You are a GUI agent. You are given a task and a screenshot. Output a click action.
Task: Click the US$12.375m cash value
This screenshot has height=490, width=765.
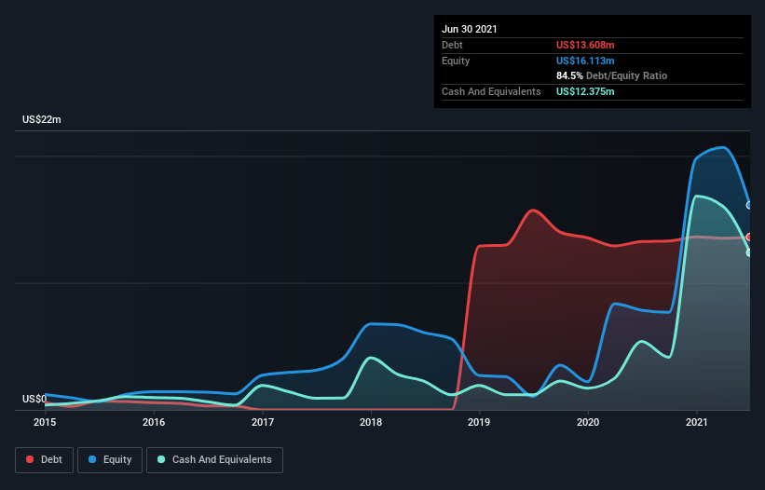(x=585, y=91)
